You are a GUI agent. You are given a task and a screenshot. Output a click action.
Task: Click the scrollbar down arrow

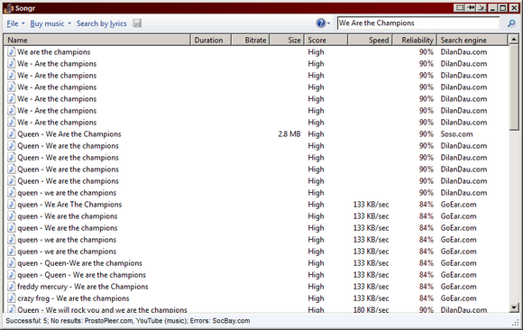[514, 307]
